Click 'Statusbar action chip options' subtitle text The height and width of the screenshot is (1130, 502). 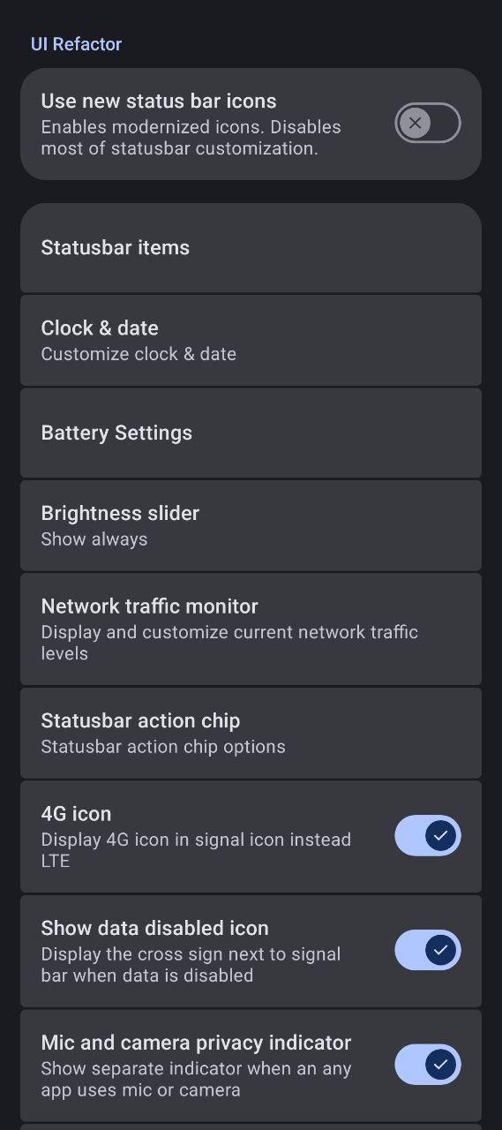(163, 747)
